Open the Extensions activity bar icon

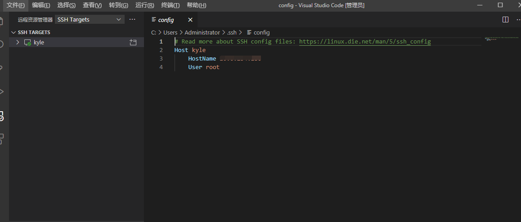click(1, 139)
